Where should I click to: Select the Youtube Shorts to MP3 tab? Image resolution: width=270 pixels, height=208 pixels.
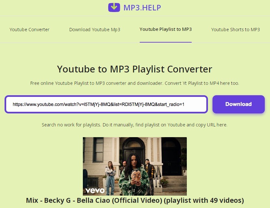coord(235,30)
